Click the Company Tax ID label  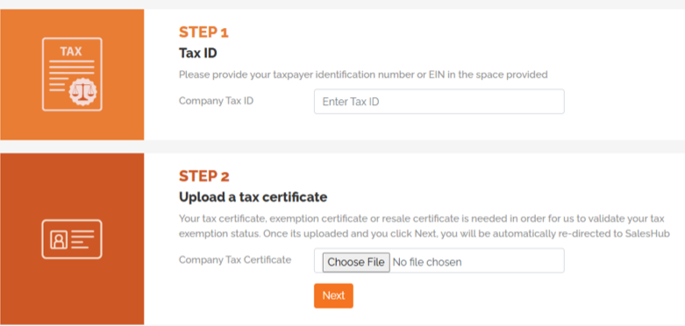217,101
